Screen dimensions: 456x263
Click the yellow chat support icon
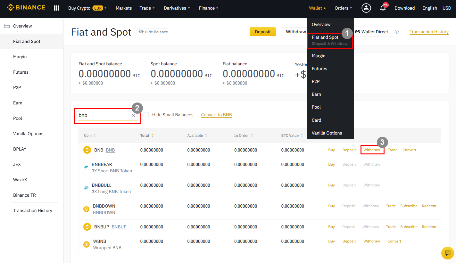point(447,253)
